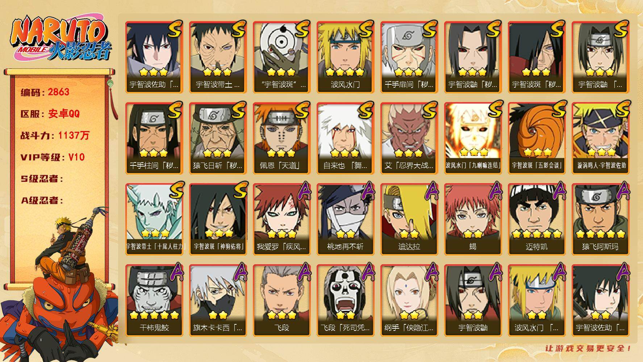Click the 桃地再不斩 ninja card
Screen dimensions: 643x362
345,219
